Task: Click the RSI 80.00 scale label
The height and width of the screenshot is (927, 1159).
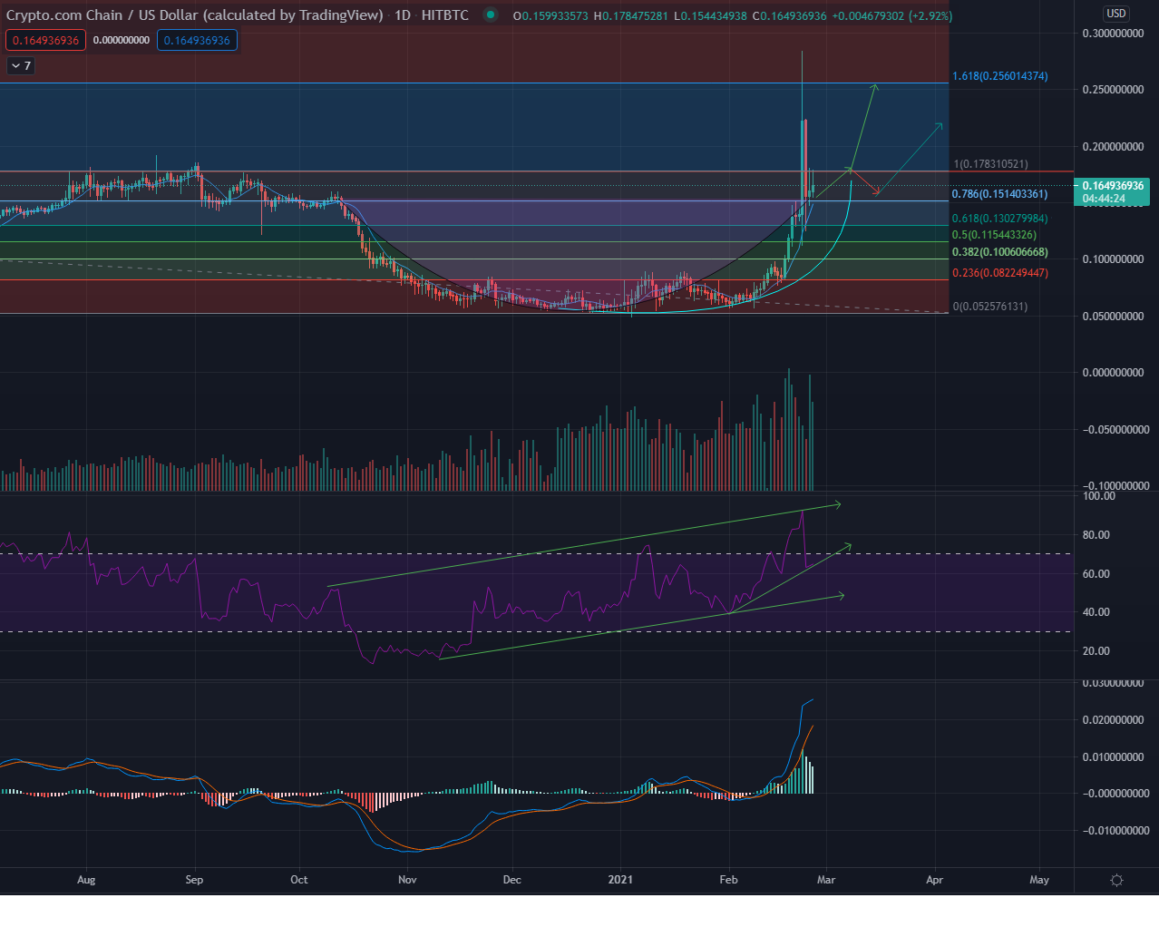Action: pos(1096,535)
